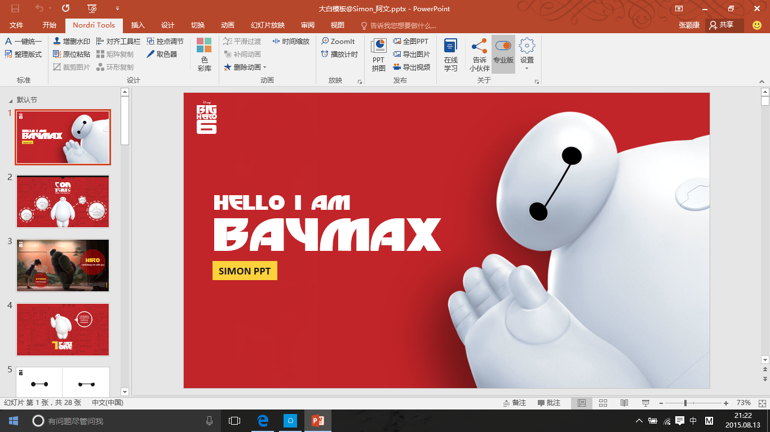Viewport: 770px width, 432px height.
Task: Switch to the 插入 Insert tab
Action: coord(138,25)
